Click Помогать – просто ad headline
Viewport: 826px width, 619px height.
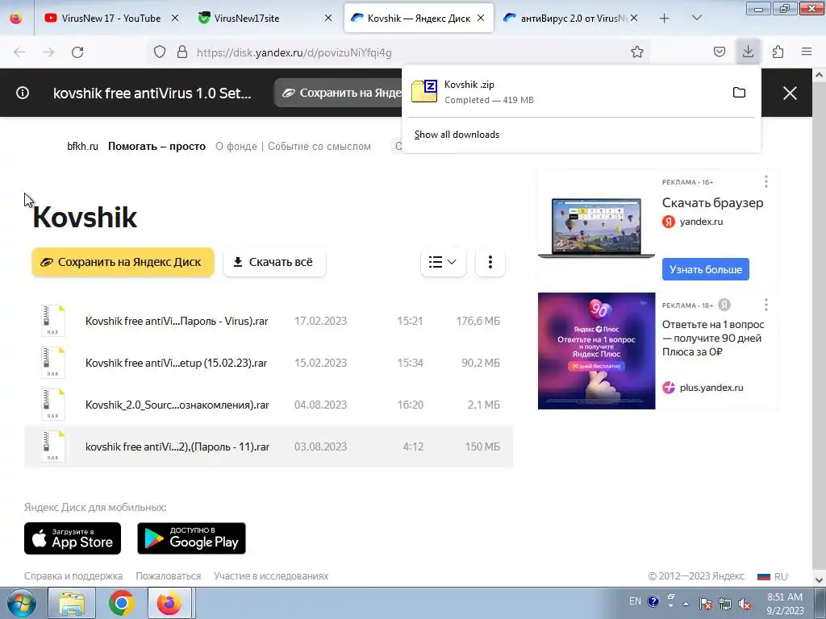click(x=157, y=147)
